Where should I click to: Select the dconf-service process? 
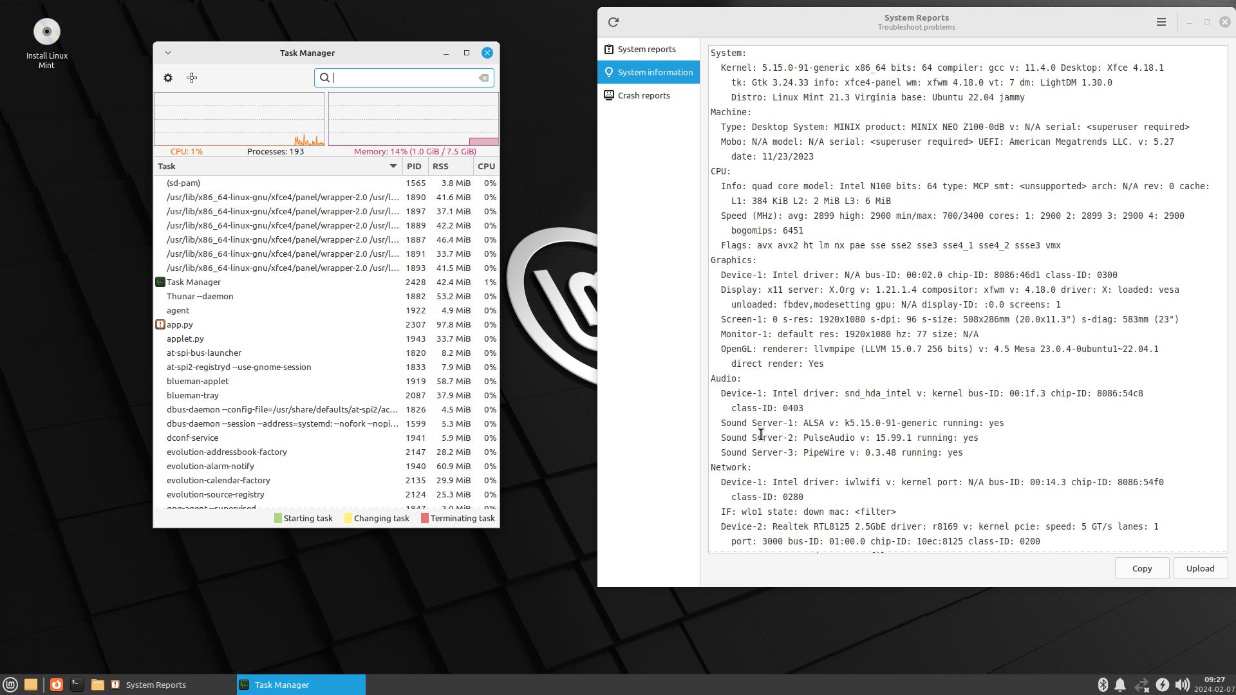[326, 438]
